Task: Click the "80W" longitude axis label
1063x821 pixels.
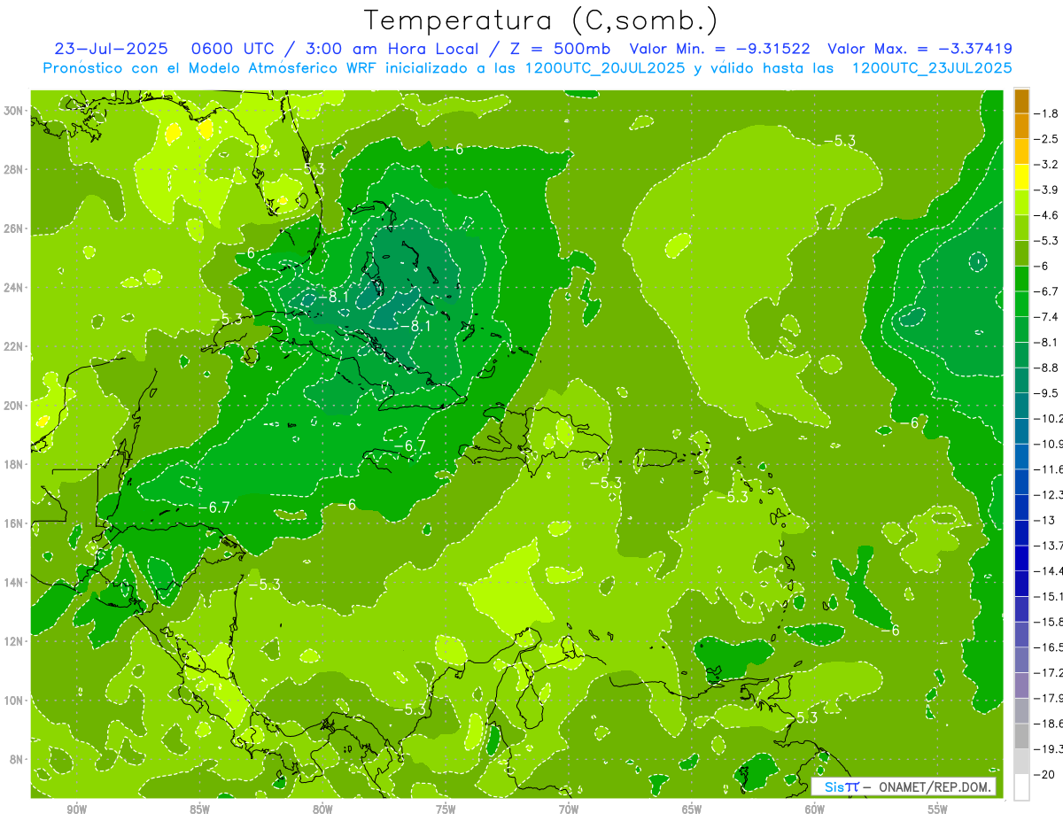Action: click(322, 809)
